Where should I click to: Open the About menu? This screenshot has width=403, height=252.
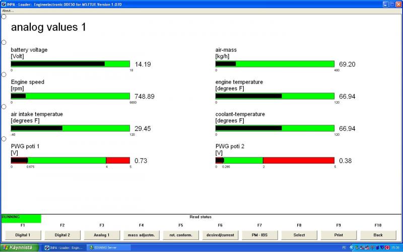coord(8,11)
